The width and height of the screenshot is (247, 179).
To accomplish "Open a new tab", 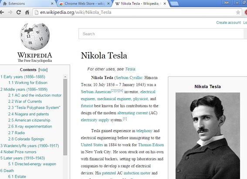I will 174,4.
